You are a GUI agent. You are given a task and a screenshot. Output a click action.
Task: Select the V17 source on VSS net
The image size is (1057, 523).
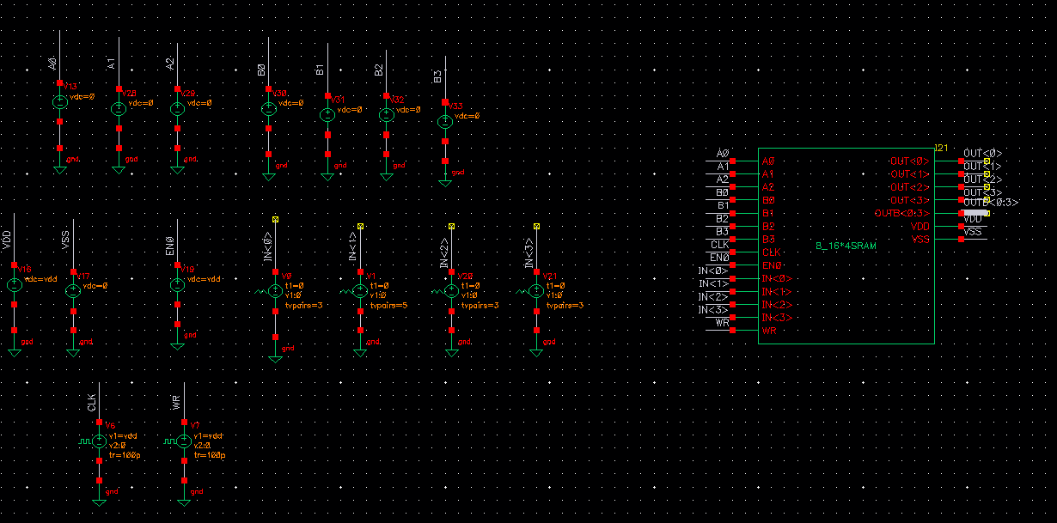pyautogui.click(x=73, y=292)
